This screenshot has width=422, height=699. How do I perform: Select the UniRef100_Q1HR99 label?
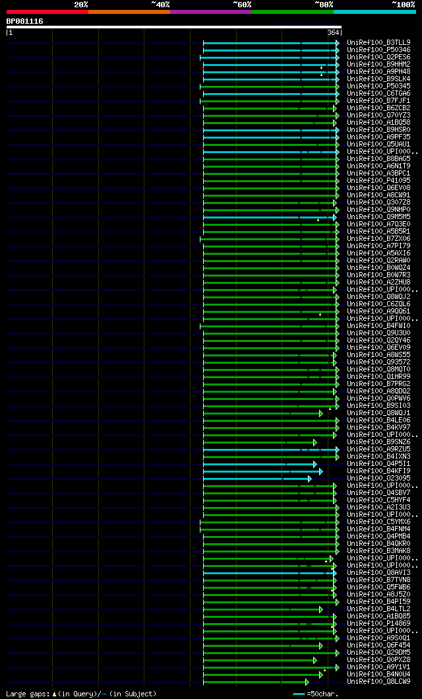point(379,377)
